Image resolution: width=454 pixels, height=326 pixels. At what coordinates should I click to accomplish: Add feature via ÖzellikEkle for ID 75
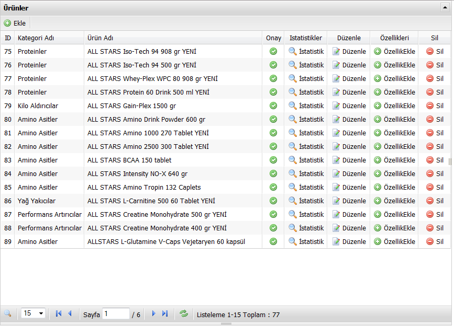pos(394,51)
